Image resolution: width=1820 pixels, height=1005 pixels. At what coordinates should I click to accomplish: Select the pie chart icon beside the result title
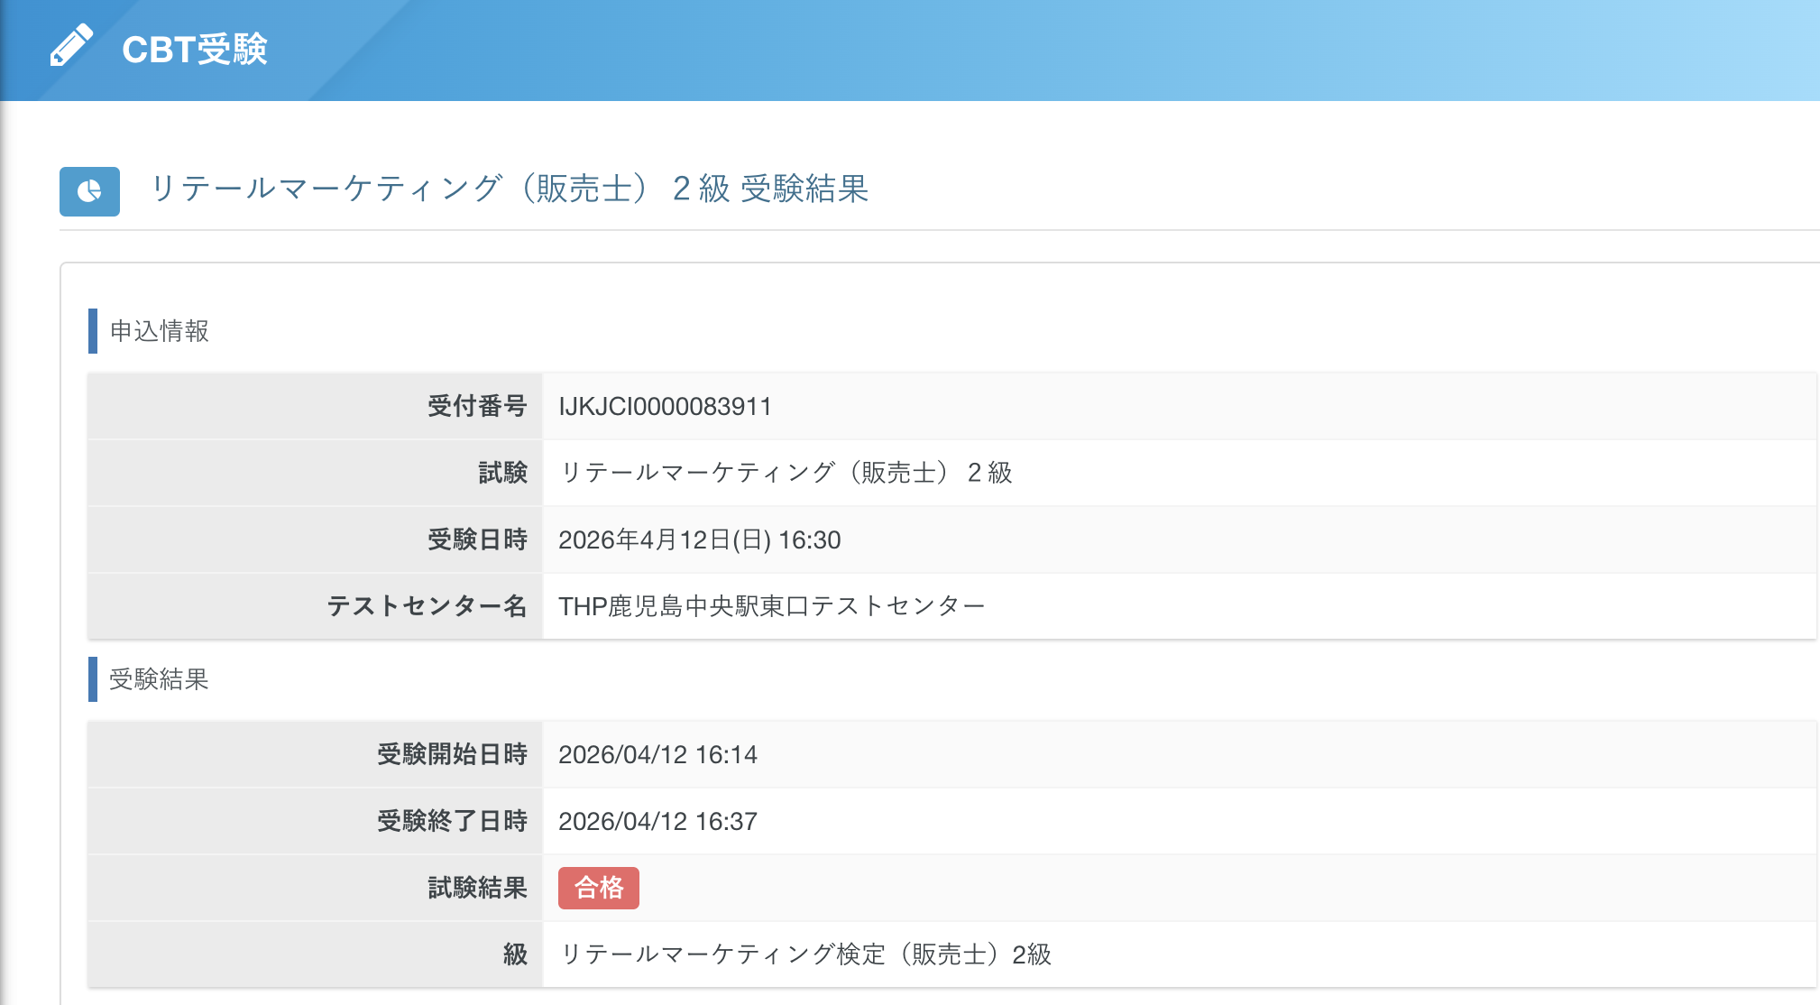click(89, 191)
